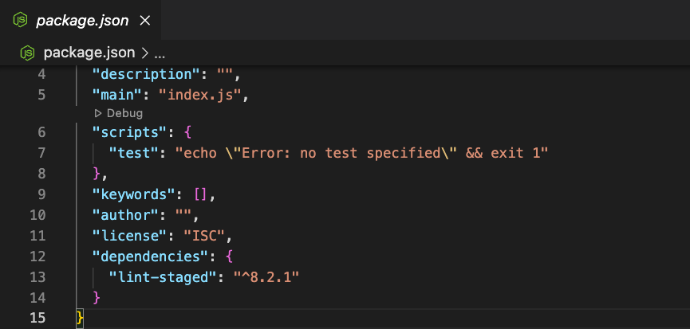The width and height of the screenshot is (690, 329).
Task: Click the "lint-staged" dependency name
Action: pyautogui.click(x=164, y=277)
